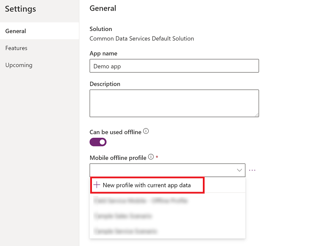This screenshot has width=324, height=246.
Task: Open the ellipsis more options next to profile dropdown
Action: 252,170
